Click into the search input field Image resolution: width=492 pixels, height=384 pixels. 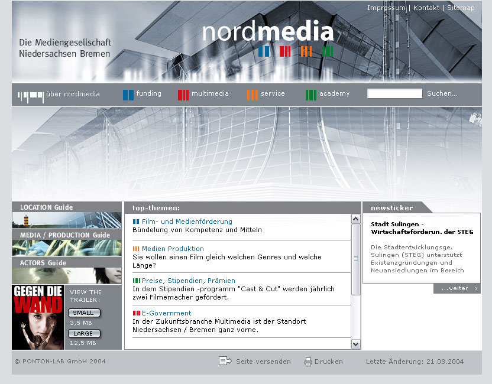395,93
